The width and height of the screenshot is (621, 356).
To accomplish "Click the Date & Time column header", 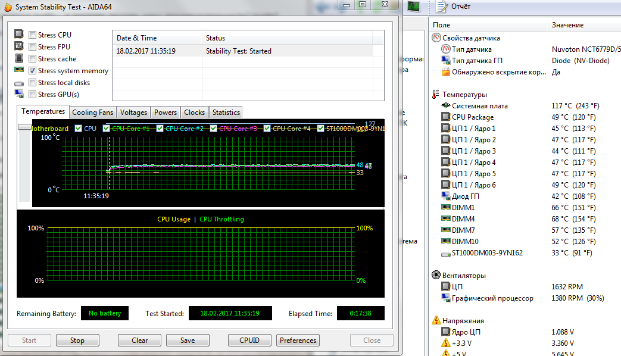I will 157,38.
